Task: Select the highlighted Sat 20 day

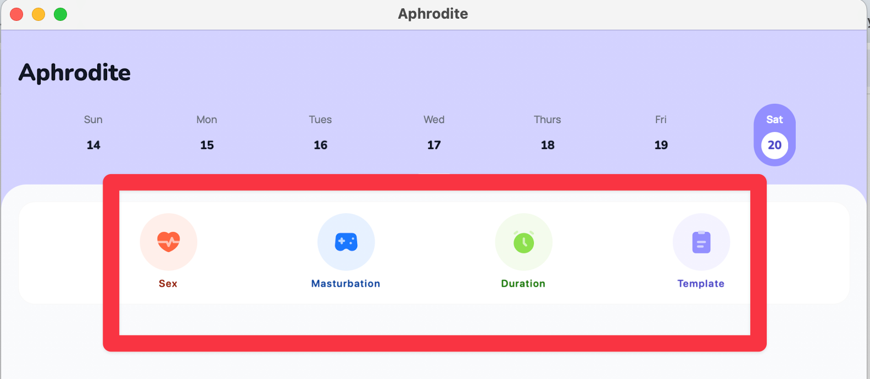Action: pos(774,135)
